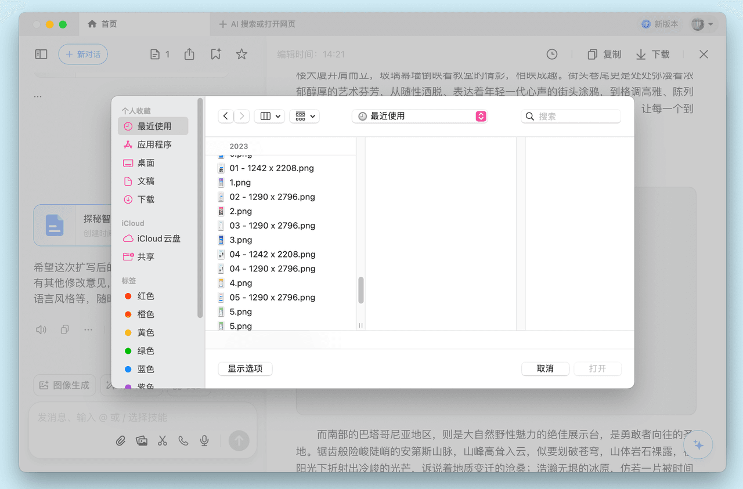The height and width of the screenshot is (489, 743).
Task: Click the scissors screenshot icon
Action: pos(162,441)
